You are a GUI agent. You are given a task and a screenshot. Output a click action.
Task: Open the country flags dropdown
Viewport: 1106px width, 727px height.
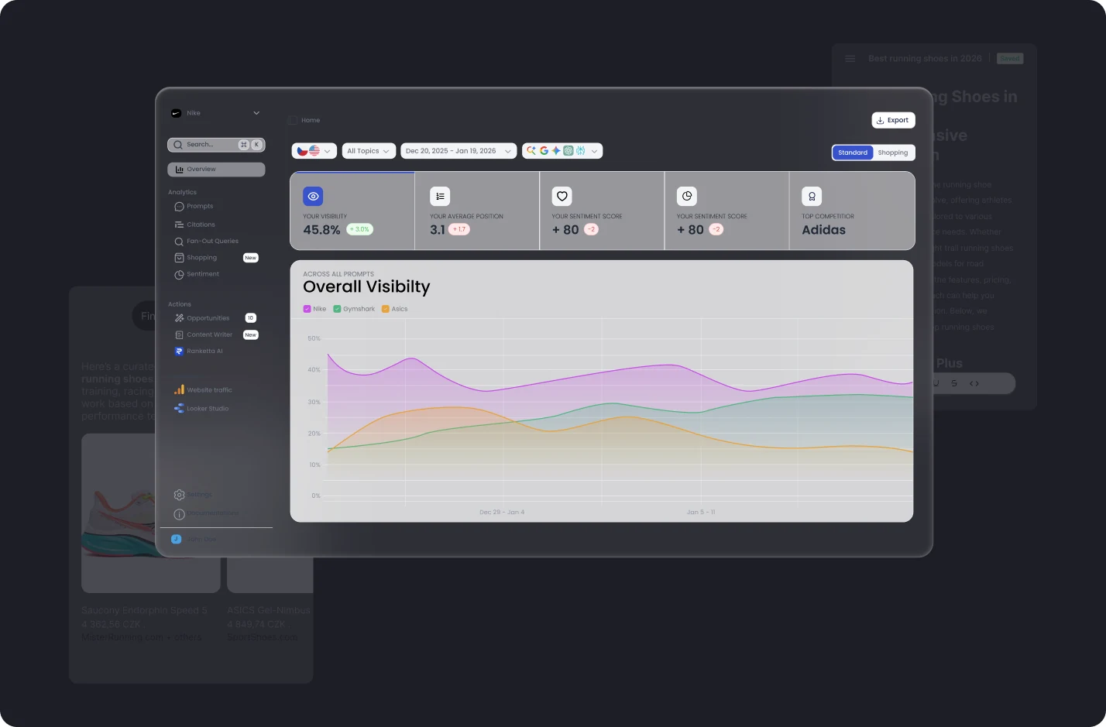314,151
